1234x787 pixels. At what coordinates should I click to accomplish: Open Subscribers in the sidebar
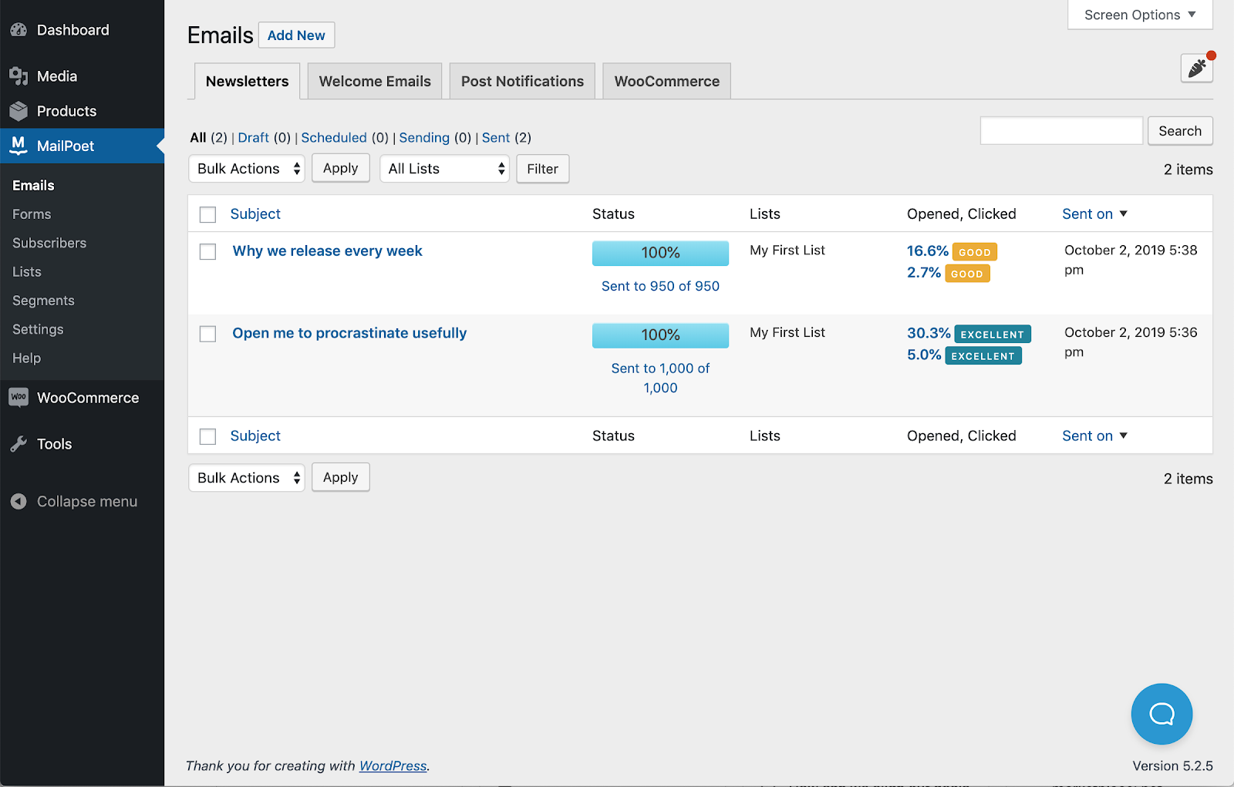pyautogui.click(x=49, y=243)
